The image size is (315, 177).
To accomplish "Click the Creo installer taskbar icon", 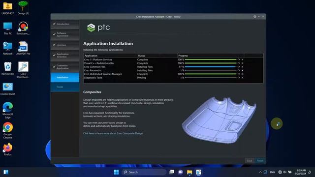I will (x=198, y=172).
